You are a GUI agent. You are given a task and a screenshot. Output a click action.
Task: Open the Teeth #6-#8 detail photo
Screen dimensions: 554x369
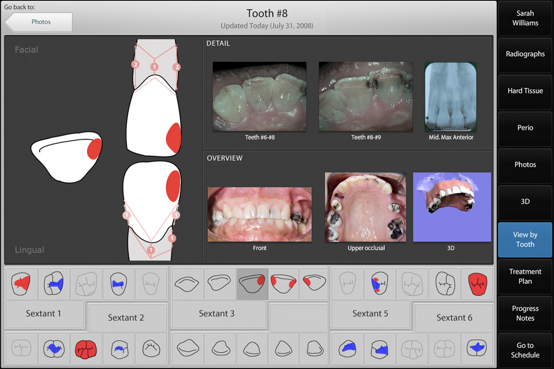pyautogui.click(x=260, y=97)
